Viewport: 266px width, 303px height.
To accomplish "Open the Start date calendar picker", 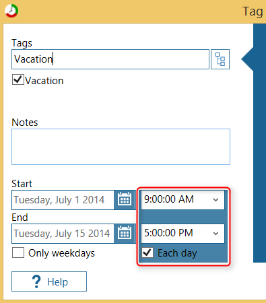I will tap(125, 200).
